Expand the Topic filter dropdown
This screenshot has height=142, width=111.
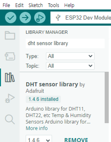tap(70, 66)
